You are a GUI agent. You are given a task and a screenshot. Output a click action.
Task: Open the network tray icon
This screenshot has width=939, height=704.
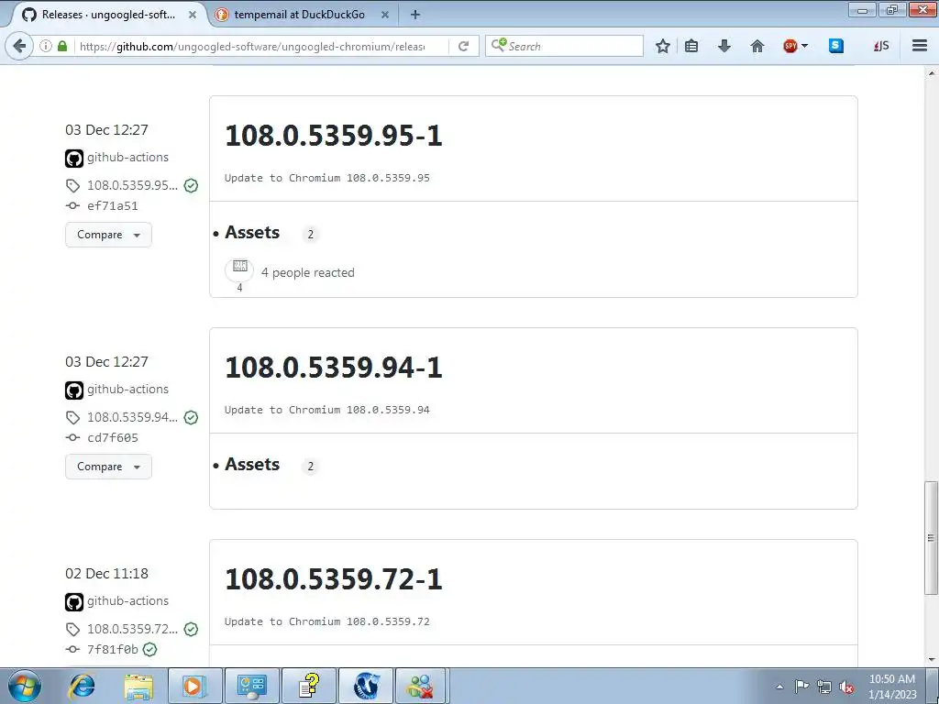pos(824,687)
